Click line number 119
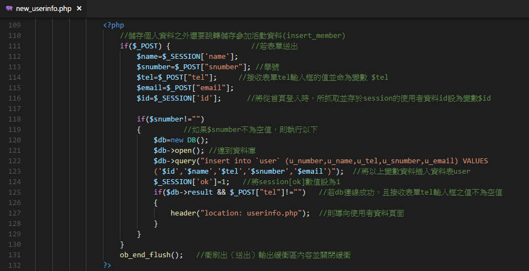The image size is (529, 271). point(14,129)
